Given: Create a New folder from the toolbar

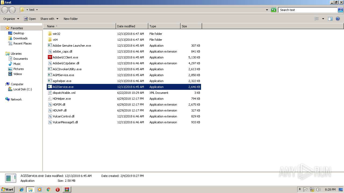Looking at the screenshot, I should point(71,19).
